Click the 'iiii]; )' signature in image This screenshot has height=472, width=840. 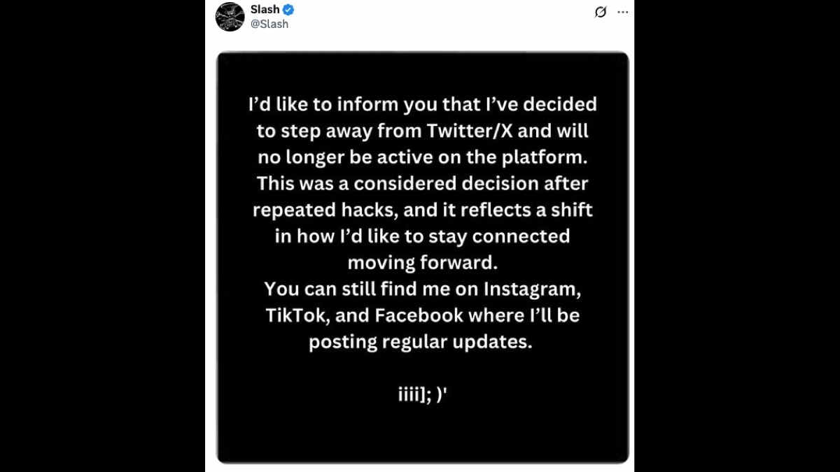[x=423, y=395]
